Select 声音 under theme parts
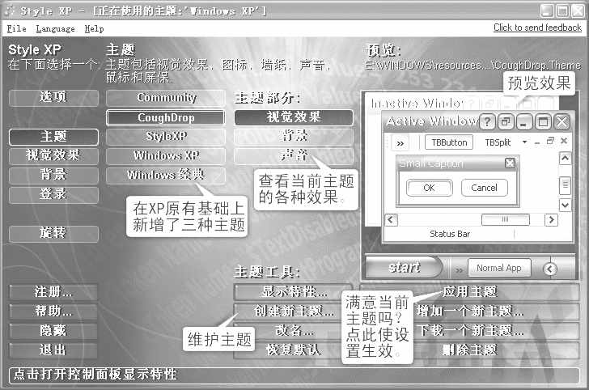Viewport: 589px width, 390px height. [x=294, y=156]
